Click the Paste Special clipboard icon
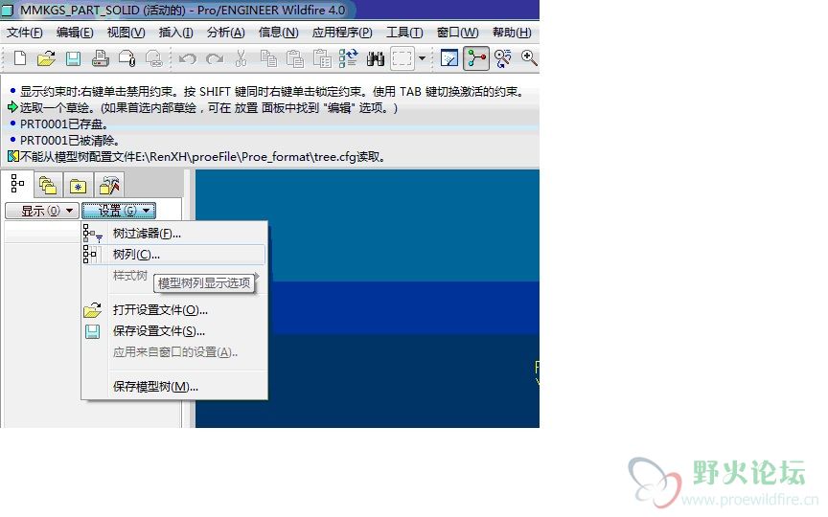This screenshot has height=517, width=828. tap(322, 58)
